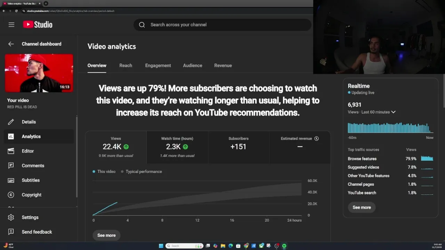The width and height of the screenshot is (445, 250).
Task: Click the Channel pages traffic source row
Action: (x=390, y=184)
